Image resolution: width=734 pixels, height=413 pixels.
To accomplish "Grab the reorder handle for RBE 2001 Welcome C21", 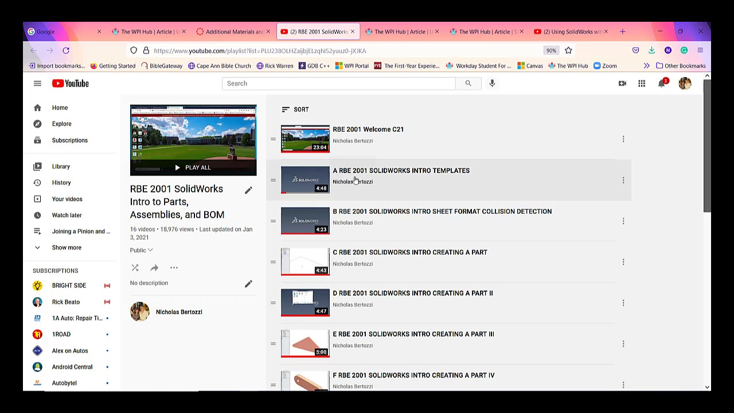I will tap(273, 139).
